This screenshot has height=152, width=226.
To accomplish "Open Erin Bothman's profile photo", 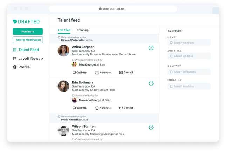I will click(x=63, y=86).
